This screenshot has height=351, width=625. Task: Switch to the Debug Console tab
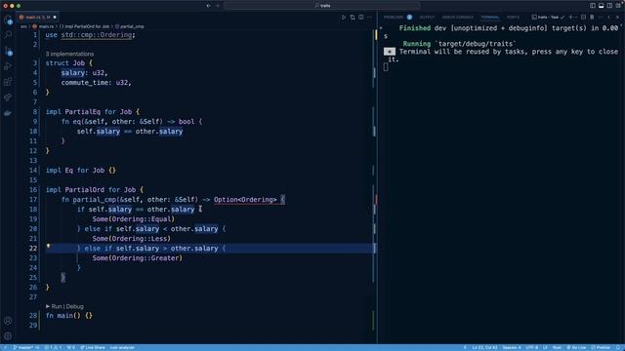point(458,18)
